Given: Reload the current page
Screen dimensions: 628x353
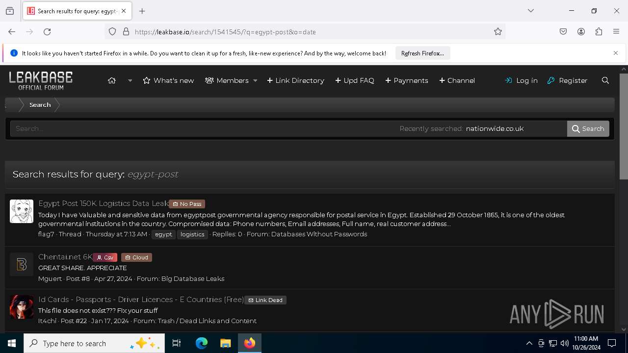Looking at the screenshot, I should click(47, 32).
